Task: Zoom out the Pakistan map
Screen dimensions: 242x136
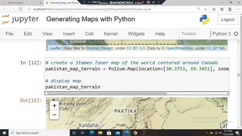Action: [x=54, y=115]
